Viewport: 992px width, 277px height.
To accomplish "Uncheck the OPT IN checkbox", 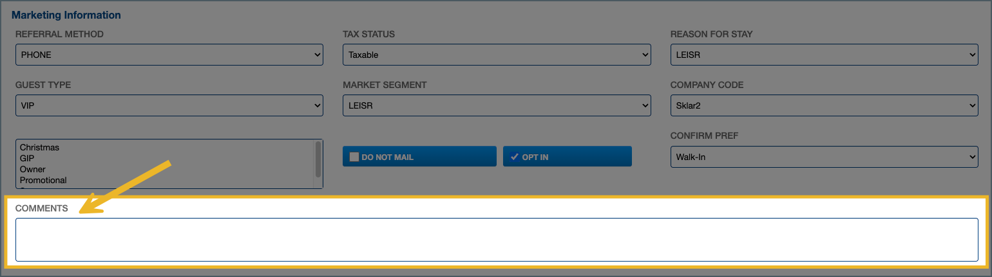I will click(x=514, y=157).
